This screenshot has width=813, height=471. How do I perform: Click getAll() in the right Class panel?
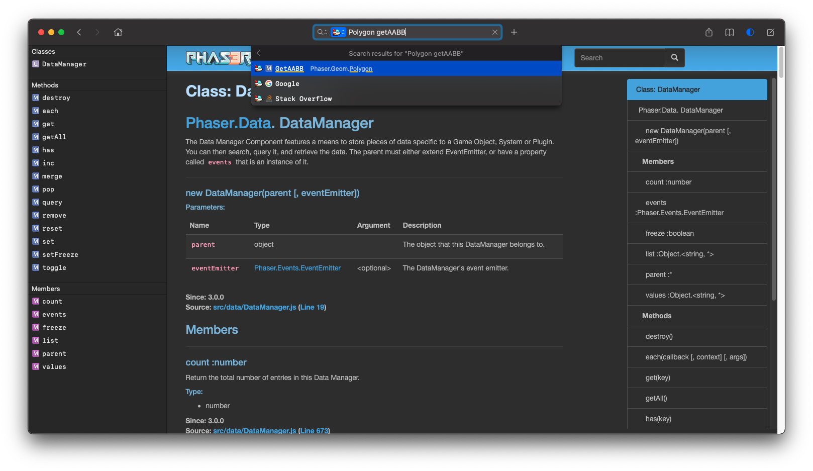656,398
